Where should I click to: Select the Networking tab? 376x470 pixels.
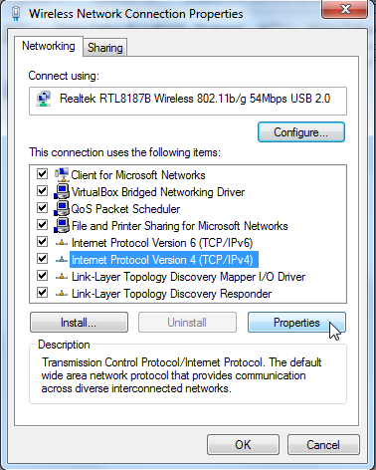pos(49,46)
